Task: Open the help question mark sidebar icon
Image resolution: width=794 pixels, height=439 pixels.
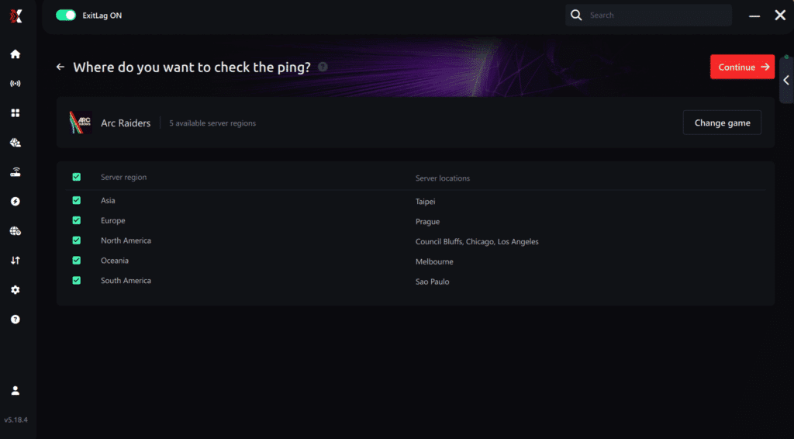Action: click(x=16, y=320)
